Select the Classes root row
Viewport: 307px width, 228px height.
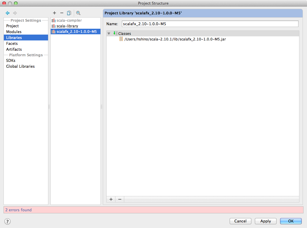click(203, 33)
